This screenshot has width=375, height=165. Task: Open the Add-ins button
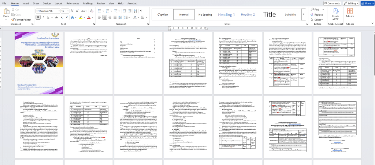[x=350, y=14]
